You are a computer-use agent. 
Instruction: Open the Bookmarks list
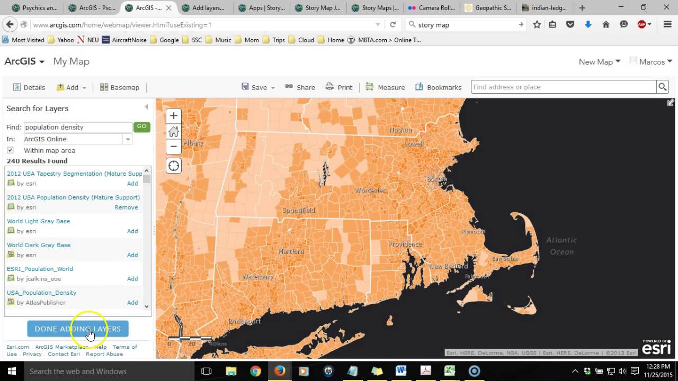click(438, 87)
